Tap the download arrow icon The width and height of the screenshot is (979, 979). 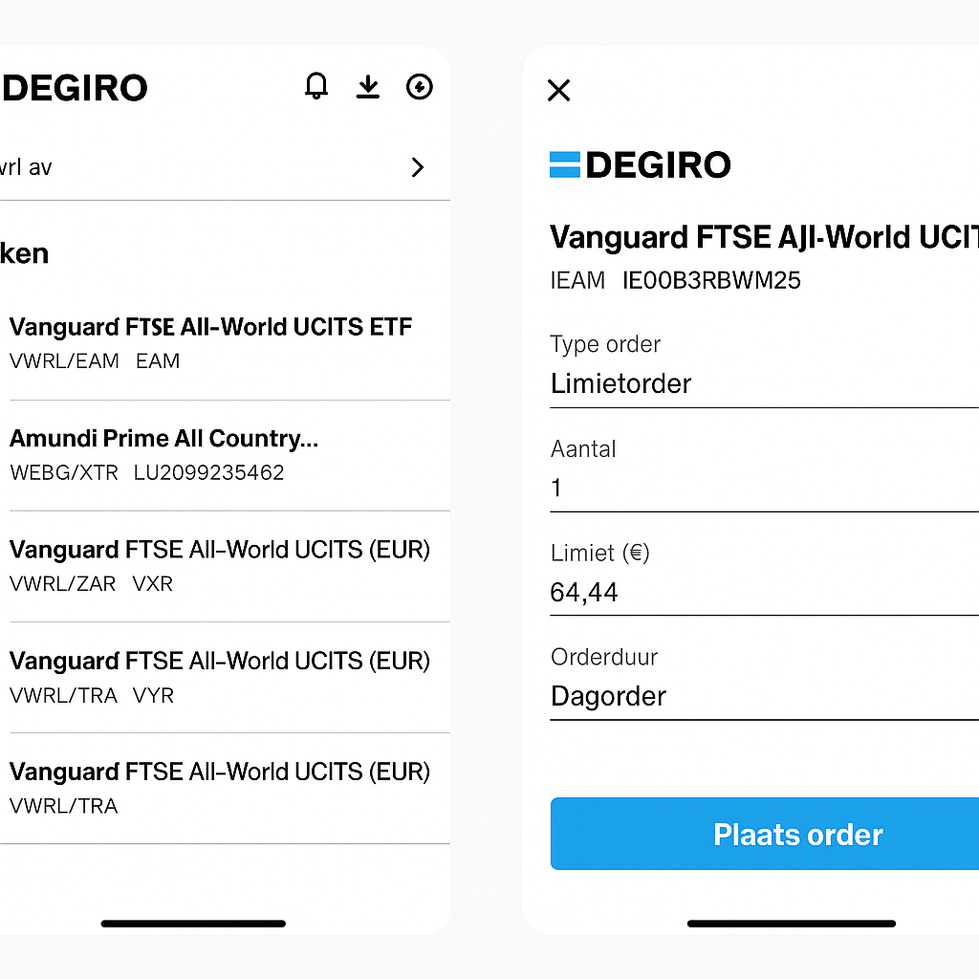tap(368, 87)
